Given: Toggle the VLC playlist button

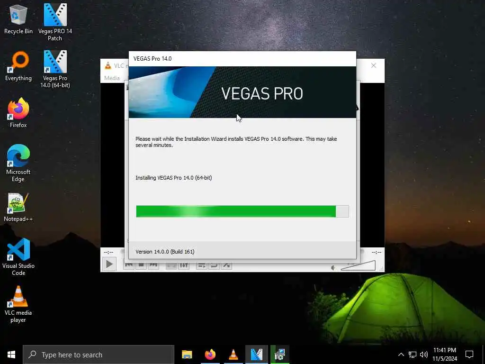Looking at the screenshot, I should tap(202, 265).
